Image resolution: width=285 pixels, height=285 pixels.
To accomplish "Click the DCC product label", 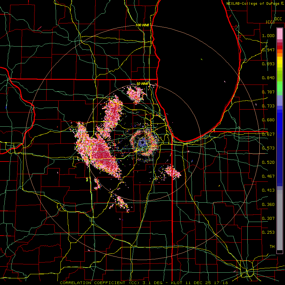I will [278, 19].
